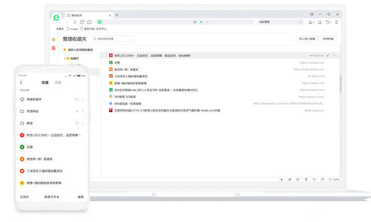The image size is (371, 222).
Task: Click the browser address bar
Action: (x=175, y=22)
